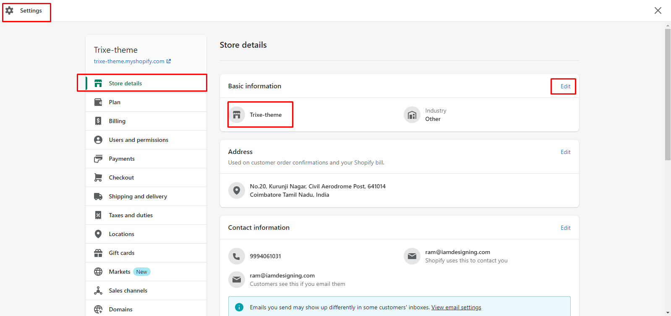
Task: Open Users and permissions settings
Action: point(146,140)
